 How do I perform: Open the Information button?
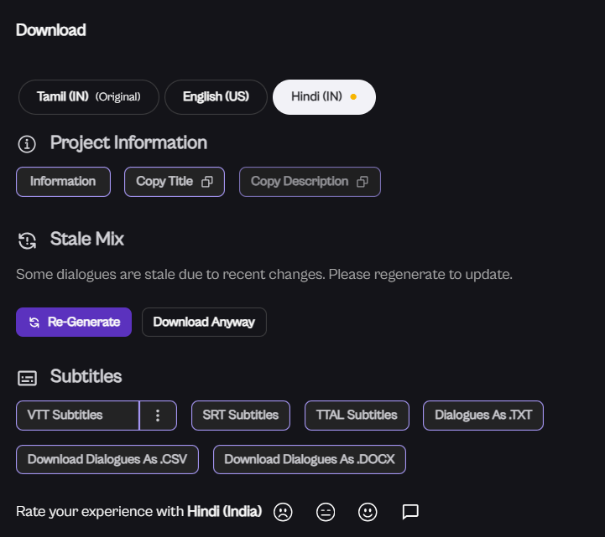(63, 182)
